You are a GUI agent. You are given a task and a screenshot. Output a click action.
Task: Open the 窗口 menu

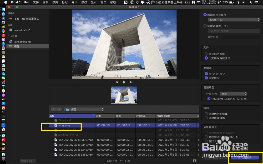(103, 2)
